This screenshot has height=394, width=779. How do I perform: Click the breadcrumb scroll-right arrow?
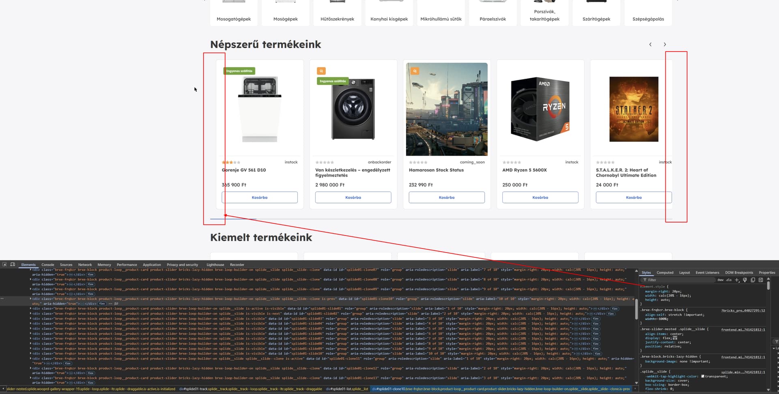(x=635, y=389)
